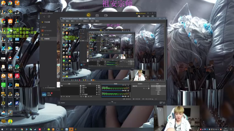Open the scene transition type dropdown
The width and height of the screenshot is (234, 131).
coord(141,86)
